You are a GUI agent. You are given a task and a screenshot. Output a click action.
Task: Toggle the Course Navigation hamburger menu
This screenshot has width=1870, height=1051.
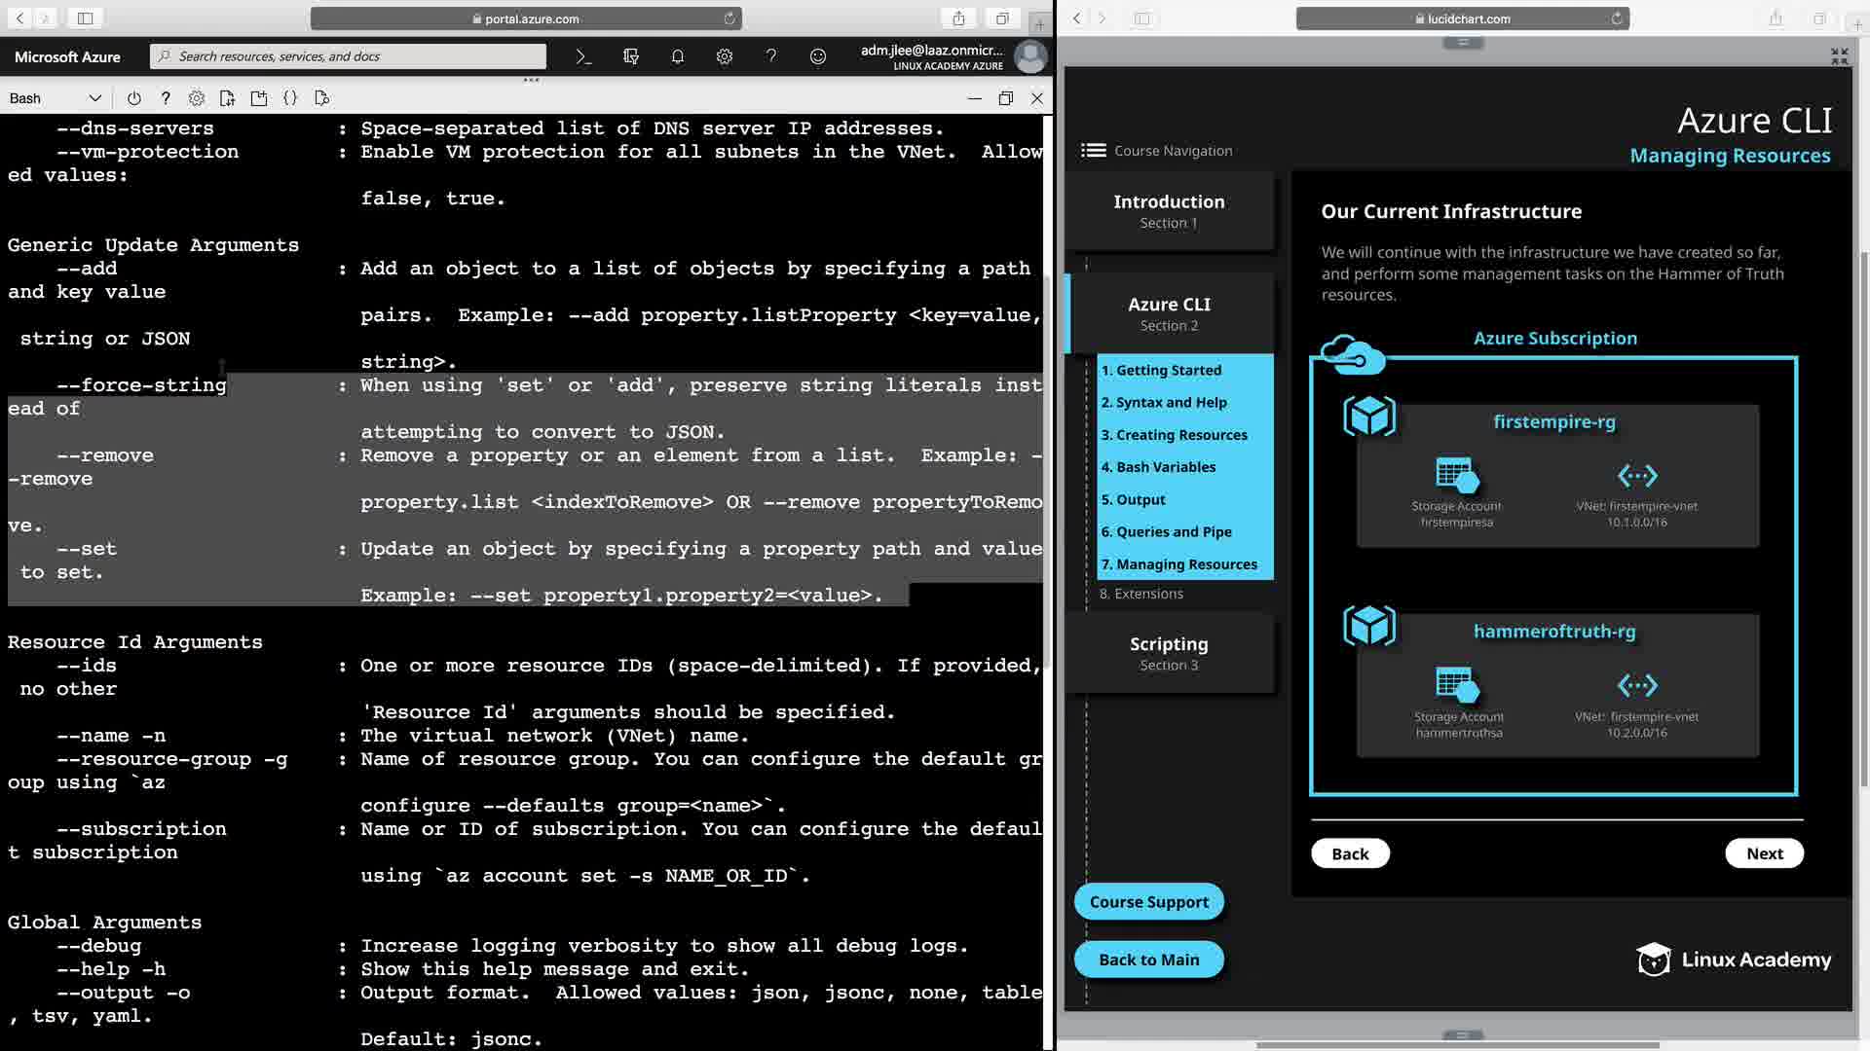click(1093, 150)
